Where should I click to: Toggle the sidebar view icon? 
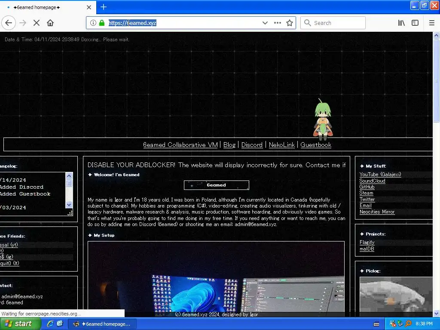[x=415, y=23]
